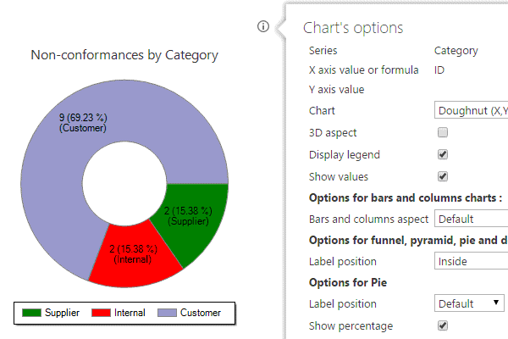Click the Chart's options heading
The height and width of the screenshot is (339, 508).
(353, 28)
